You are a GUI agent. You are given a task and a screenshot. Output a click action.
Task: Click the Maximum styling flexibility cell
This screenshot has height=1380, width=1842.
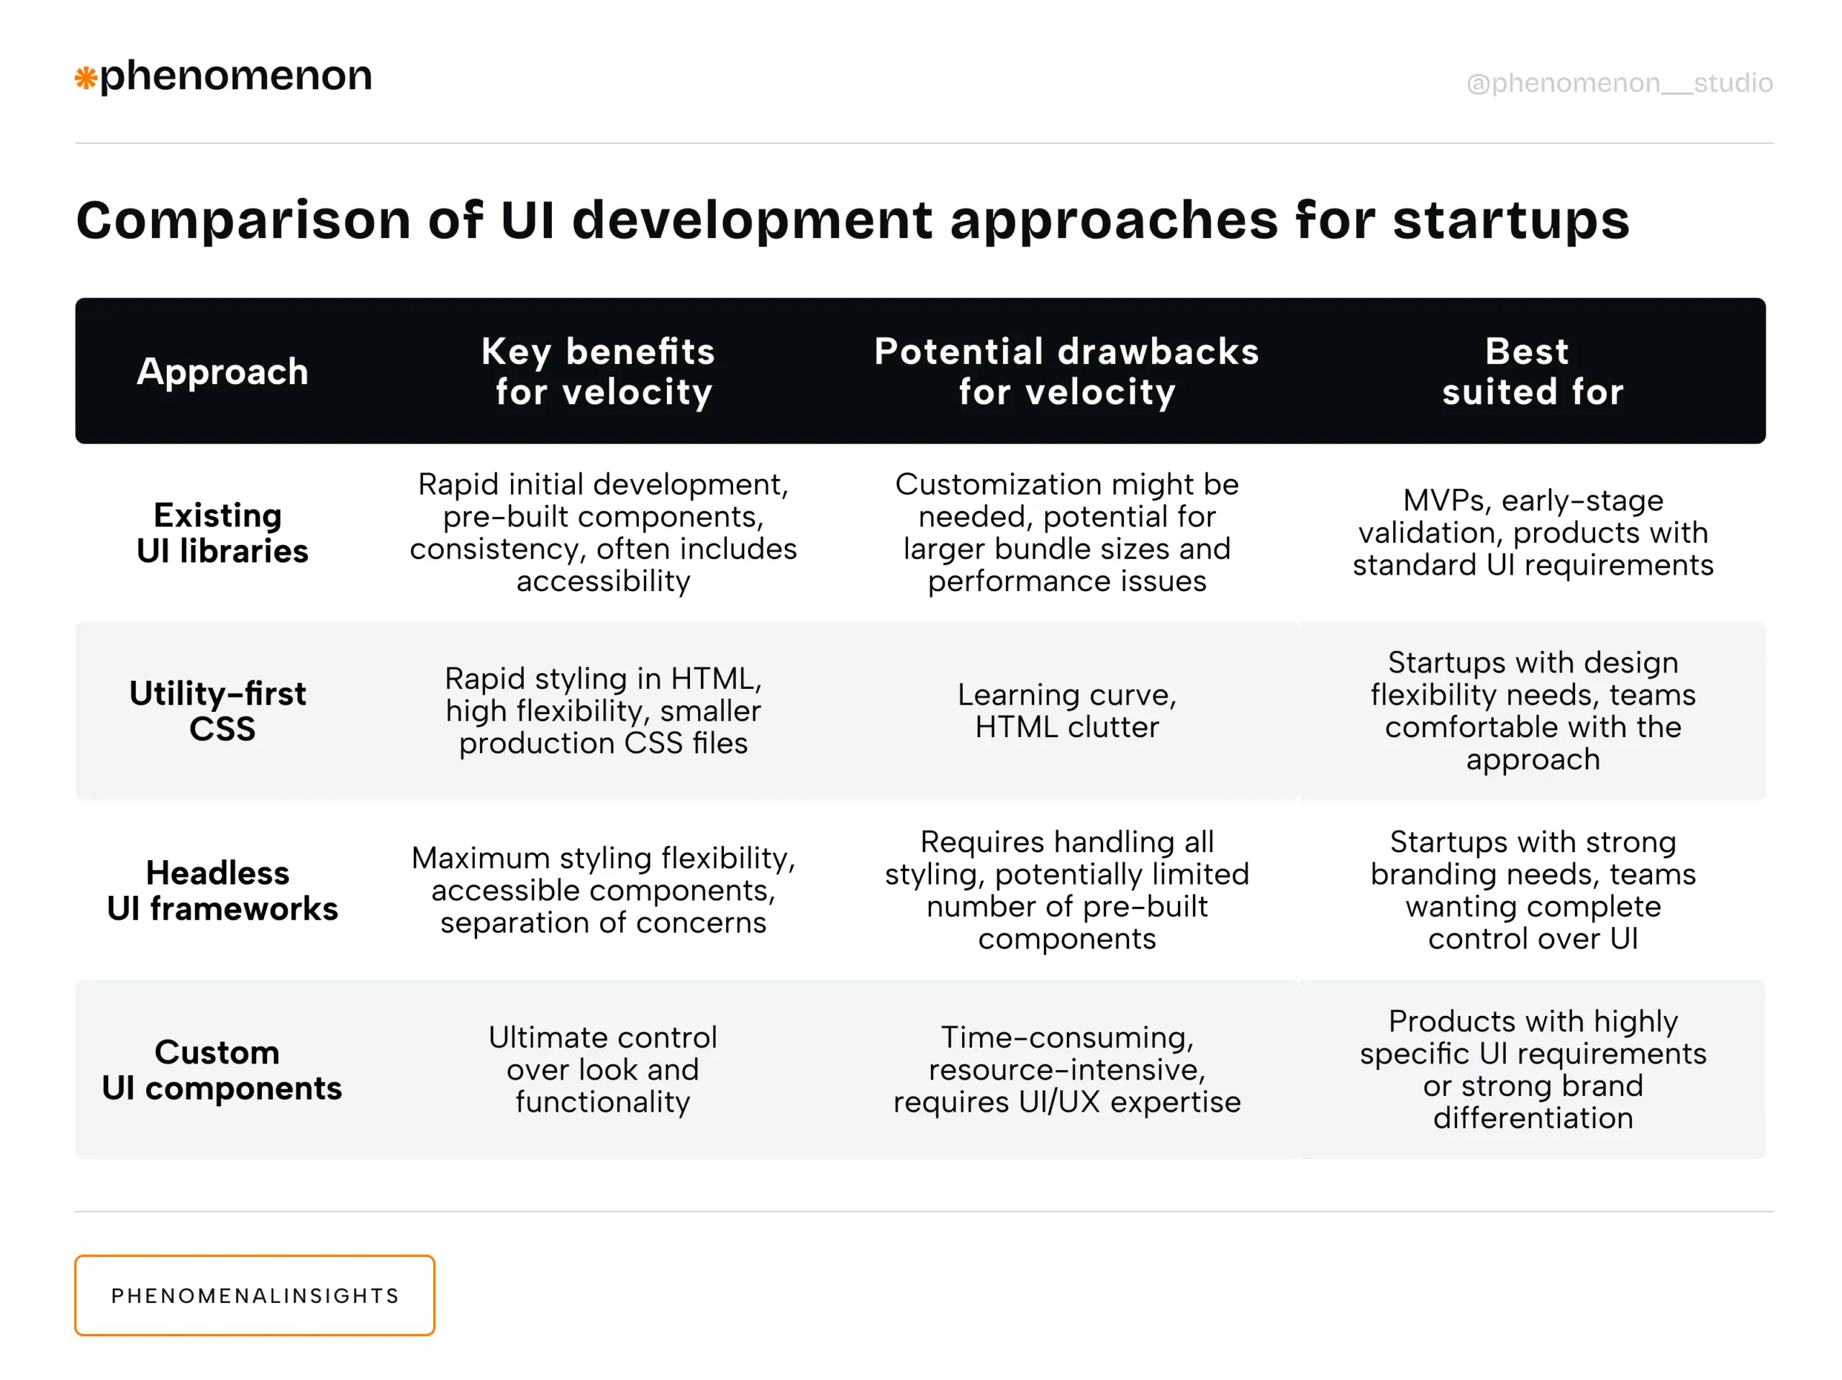603,890
